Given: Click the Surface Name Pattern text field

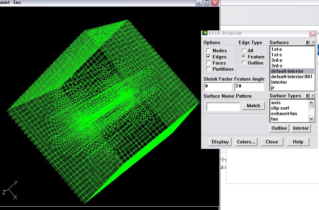Looking at the screenshot, I should 223,107.
